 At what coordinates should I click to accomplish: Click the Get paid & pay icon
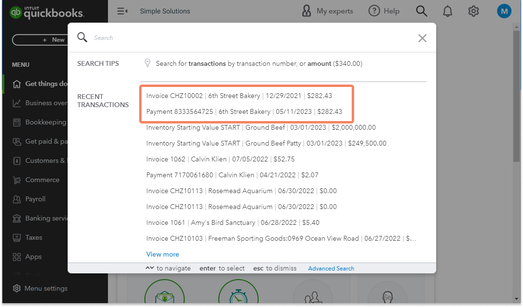pyautogui.click(x=17, y=142)
